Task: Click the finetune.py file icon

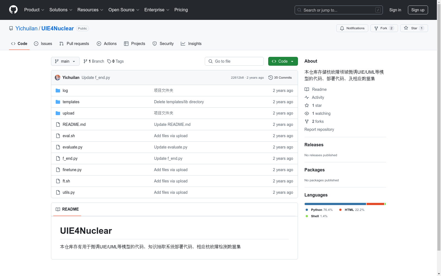Action: click(58, 170)
